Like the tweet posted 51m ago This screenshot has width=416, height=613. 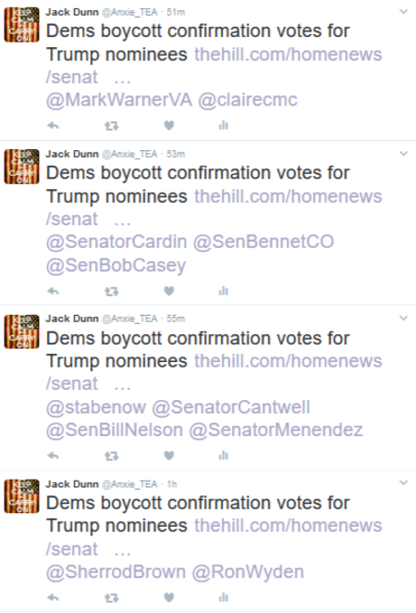click(x=169, y=126)
